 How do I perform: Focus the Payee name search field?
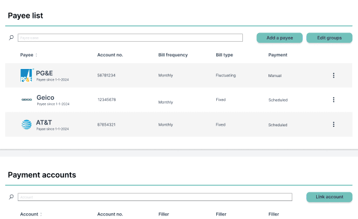130,38
